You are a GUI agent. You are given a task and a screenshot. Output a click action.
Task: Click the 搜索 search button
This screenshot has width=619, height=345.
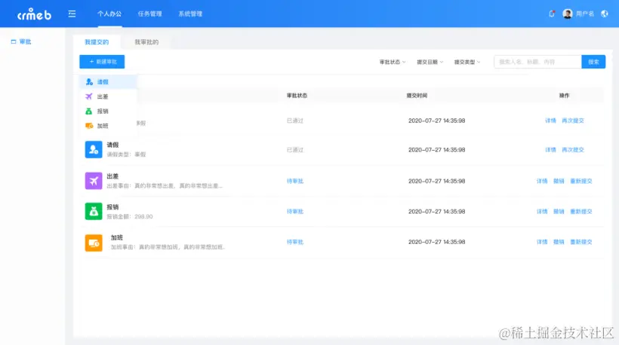coord(593,62)
